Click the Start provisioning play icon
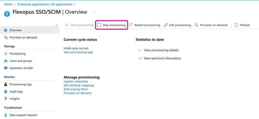The height and width of the screenshot is (119, 259). [67, 25]
